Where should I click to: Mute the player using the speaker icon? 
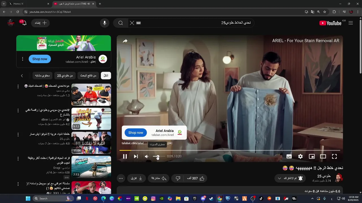click(146, 156)
